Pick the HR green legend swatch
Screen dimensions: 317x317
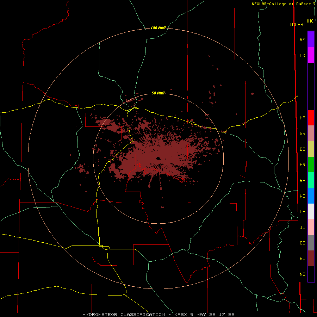[311, 165]
